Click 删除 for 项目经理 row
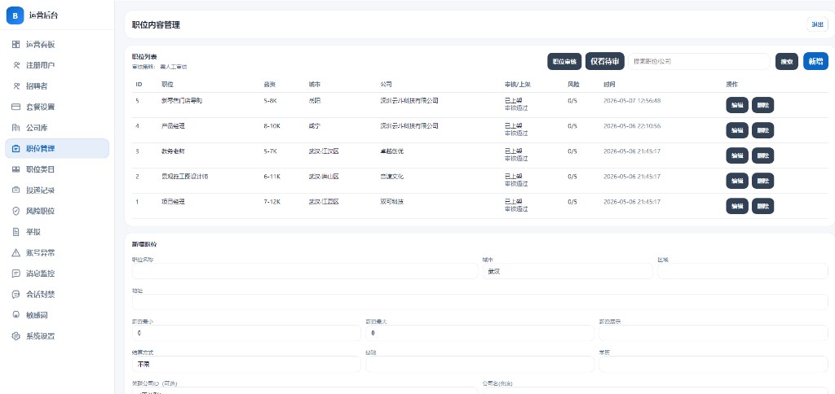835x394 pixels. coord(762,206)
